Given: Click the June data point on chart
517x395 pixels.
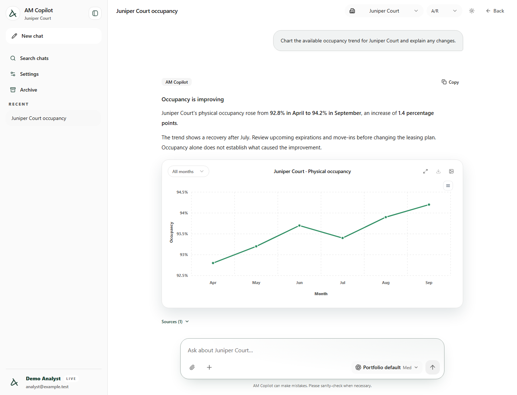Looking at the screenshot, I should click(x=299, y=226).
